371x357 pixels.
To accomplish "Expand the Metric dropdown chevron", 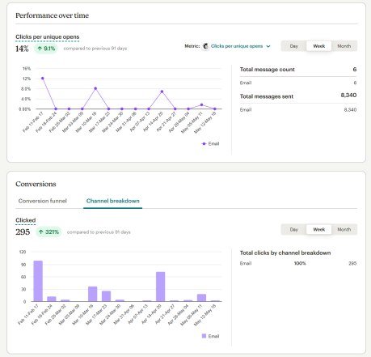I will coord(268,46).
